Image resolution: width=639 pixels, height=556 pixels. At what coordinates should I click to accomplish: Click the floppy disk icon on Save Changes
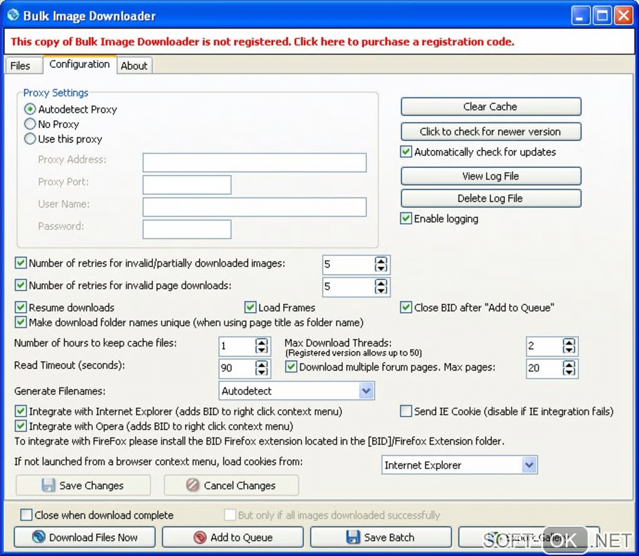point(48,485)
